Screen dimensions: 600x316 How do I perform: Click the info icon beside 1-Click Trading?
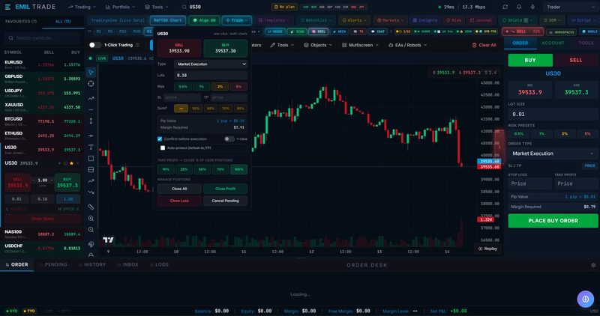[x=137, y=45]
